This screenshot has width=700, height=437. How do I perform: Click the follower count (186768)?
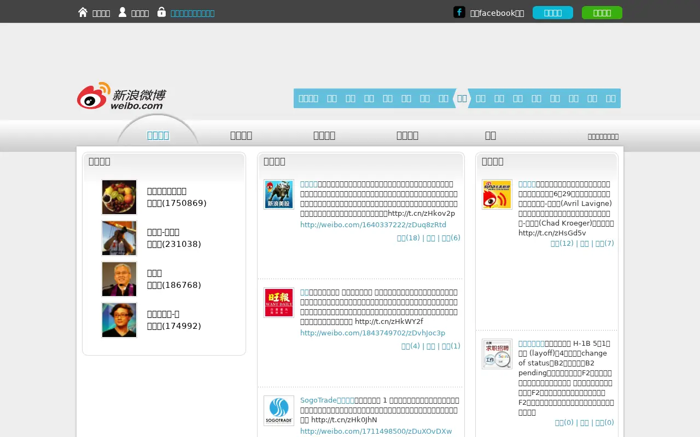174,285
